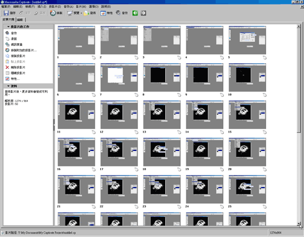Go to previous slide with green arrow
The image size is (304, 237).
[x=135, y=13]
